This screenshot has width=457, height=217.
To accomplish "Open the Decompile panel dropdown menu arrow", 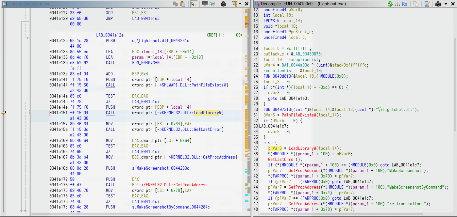I will (446, 4).
